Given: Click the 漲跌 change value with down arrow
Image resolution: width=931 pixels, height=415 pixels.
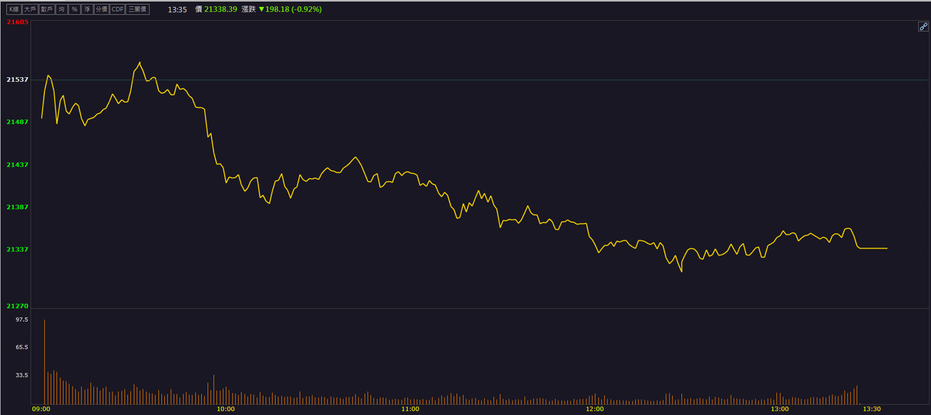Looking at the screenshot, I should pyautogui.click(x=290, y=9).
